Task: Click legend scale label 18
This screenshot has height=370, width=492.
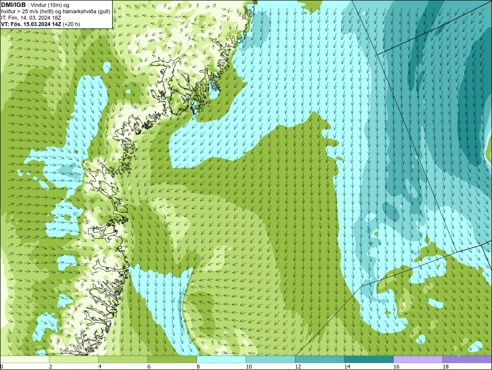Action: click(445, 367)
